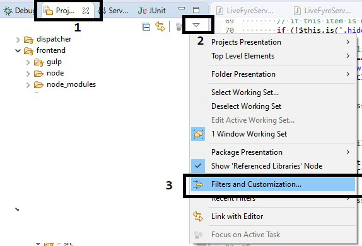The image size is (362, 246).
Task: Collapse the frontend project node
Action: coord(18,50)
